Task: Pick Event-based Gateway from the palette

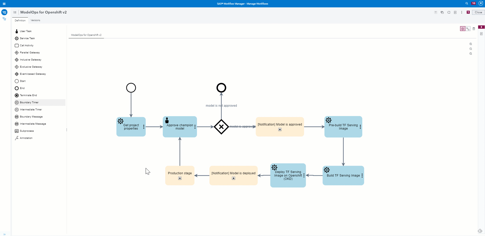Action: coord(40,74)
